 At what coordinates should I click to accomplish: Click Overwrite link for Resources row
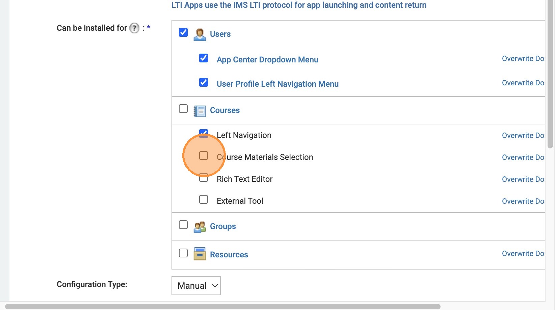523,253
